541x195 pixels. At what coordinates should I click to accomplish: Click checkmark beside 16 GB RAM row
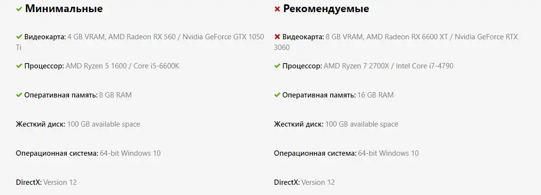277,95
